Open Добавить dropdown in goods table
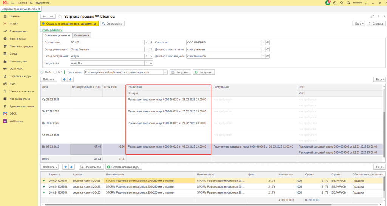Image resolution: width=387 pixels, height=206 pixels. point(50,167)
